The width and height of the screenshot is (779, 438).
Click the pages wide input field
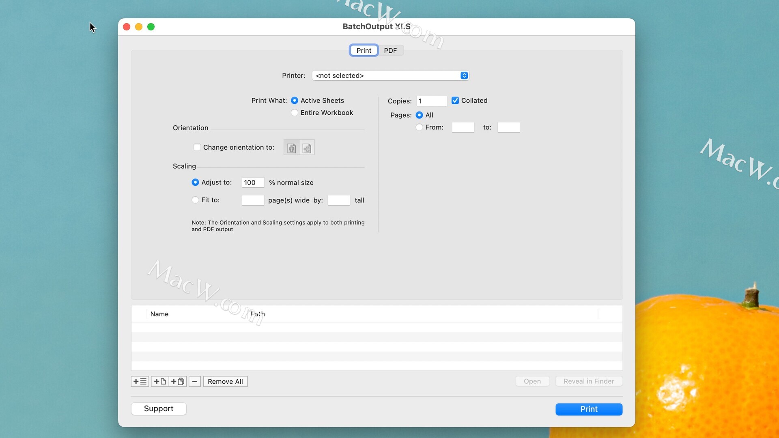tap(253, 200)
